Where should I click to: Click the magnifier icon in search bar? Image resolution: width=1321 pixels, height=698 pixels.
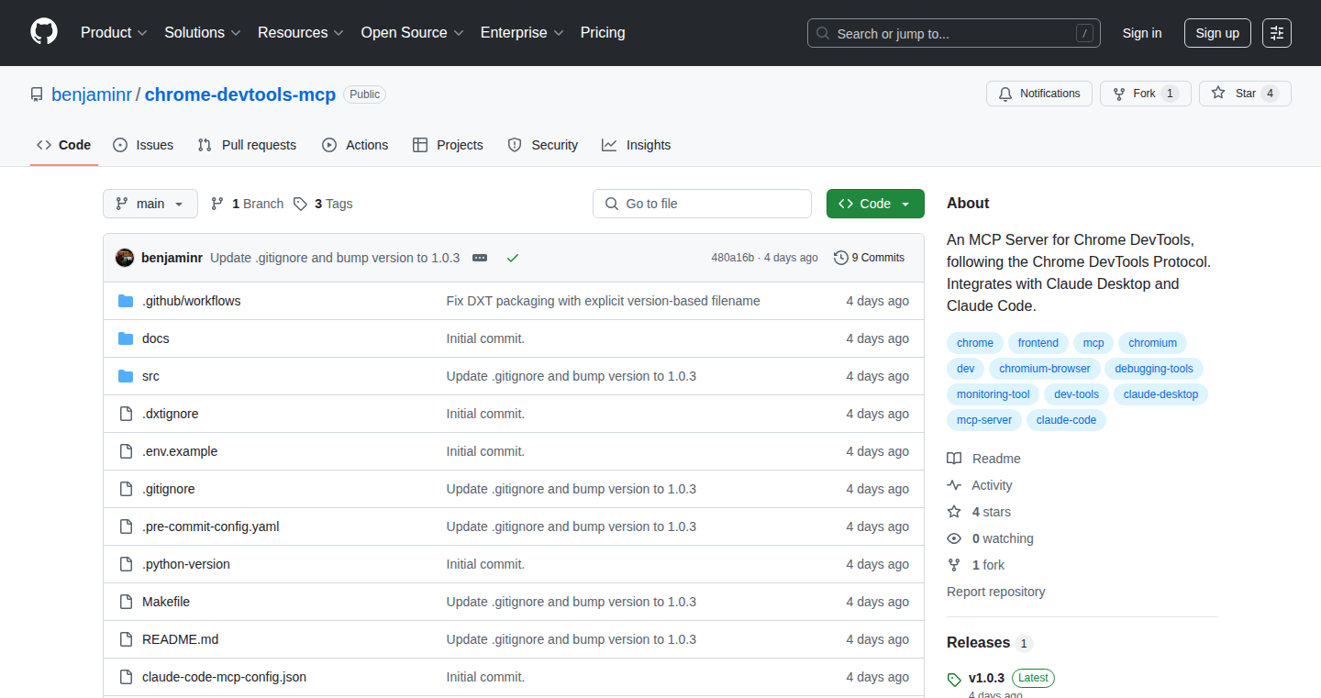click(x=823, y=34)
